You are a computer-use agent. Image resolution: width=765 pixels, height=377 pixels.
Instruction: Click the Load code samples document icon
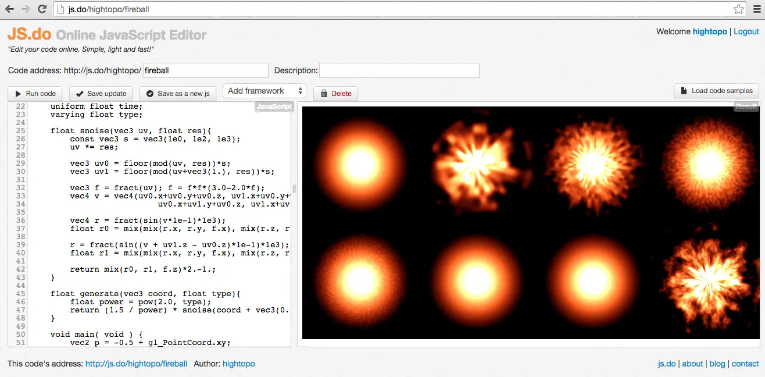coord(685,90)
